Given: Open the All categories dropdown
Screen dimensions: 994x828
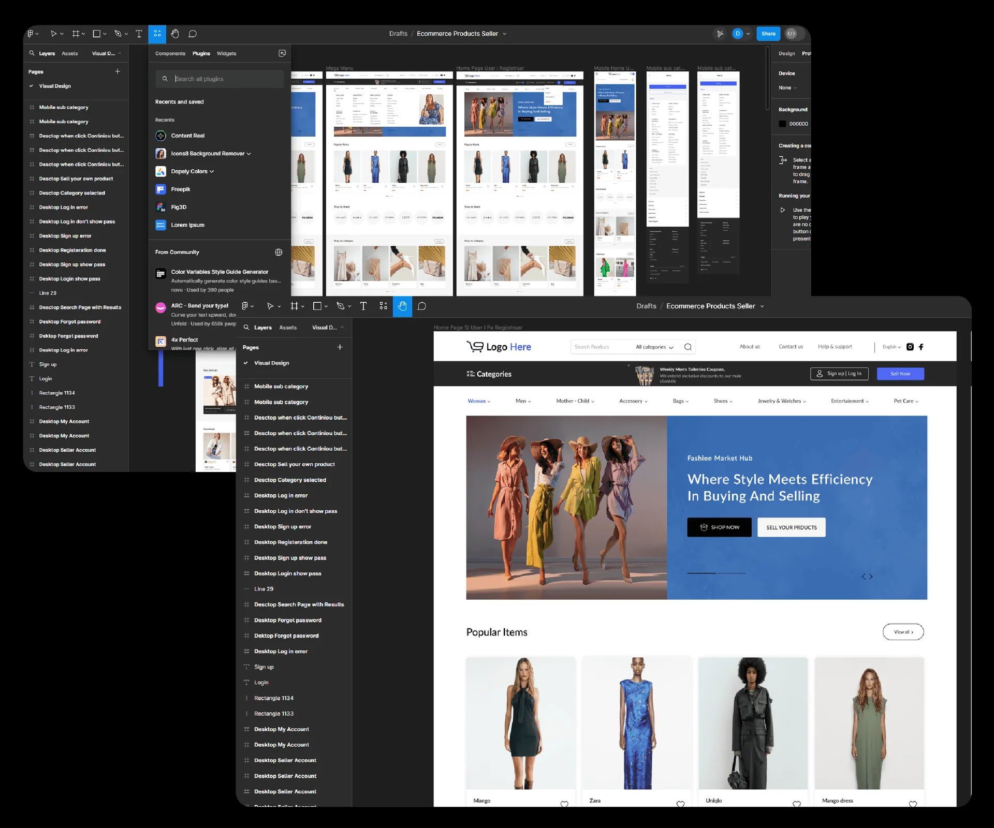Looking at the screenshot, I should 654,347.
